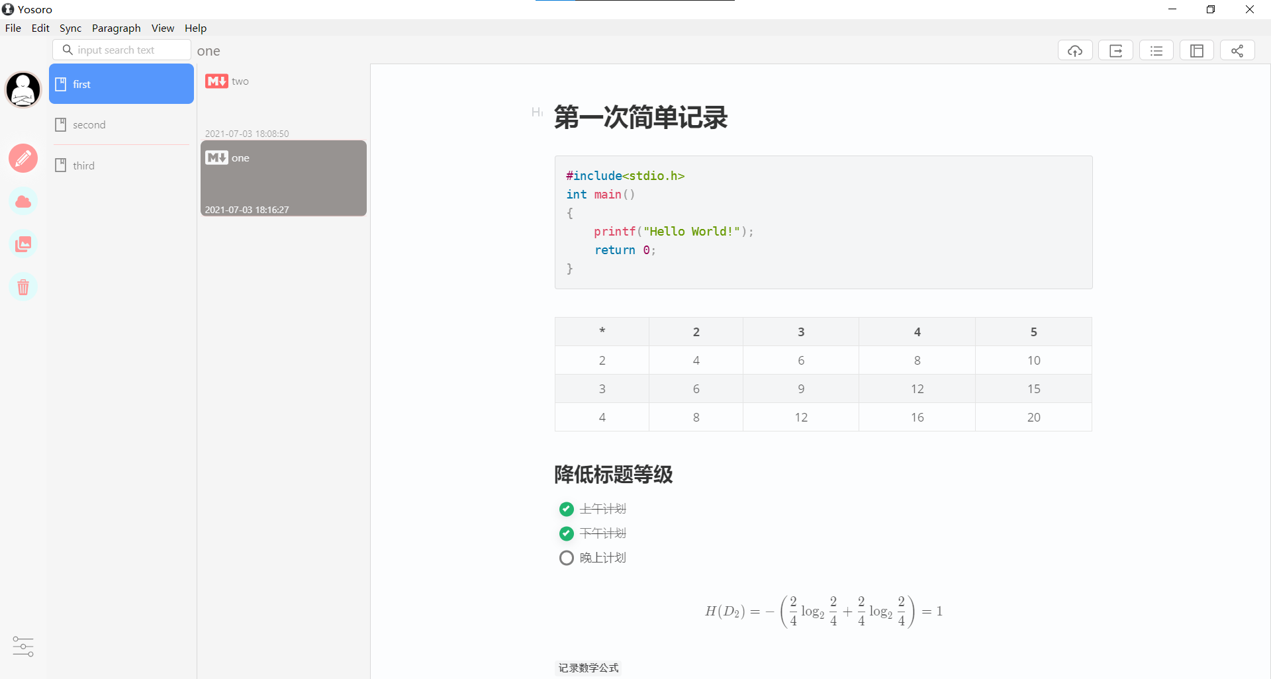Open the images section in sidebar
The image size is (1271, 679).
(x=23, y=244)
